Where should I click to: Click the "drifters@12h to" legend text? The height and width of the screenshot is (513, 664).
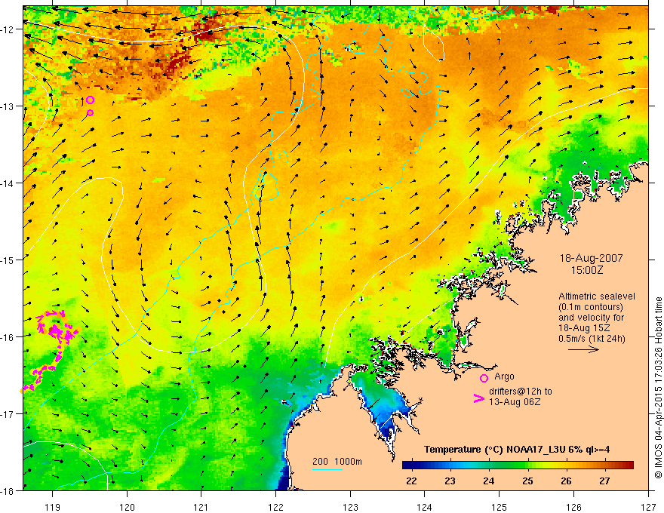pos(521,392)
